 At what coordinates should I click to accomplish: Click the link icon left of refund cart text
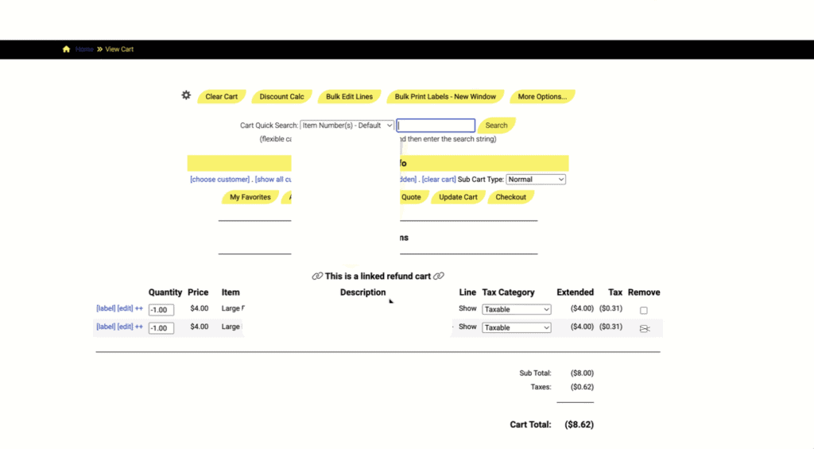point(317,277)
